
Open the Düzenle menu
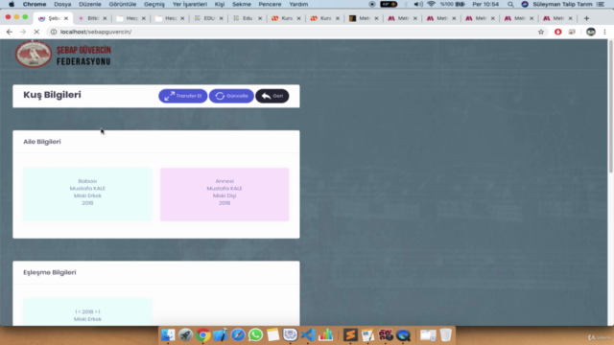point(89,4)
